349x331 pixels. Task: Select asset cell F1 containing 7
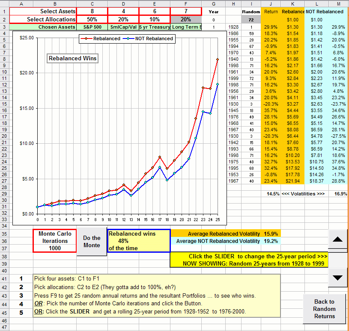[x=186, y=12]
